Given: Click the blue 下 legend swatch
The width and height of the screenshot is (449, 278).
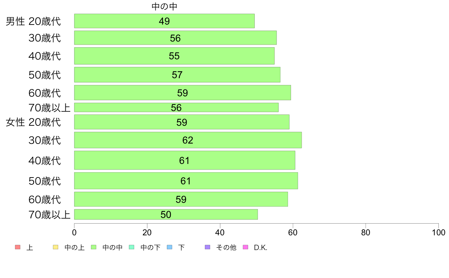Looking at the screenshot, I should [170, 247].
